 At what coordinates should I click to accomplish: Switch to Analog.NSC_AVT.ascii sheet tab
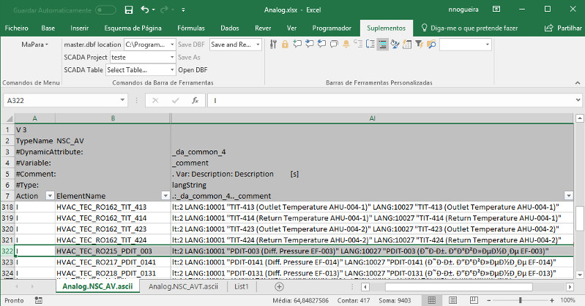183,287
